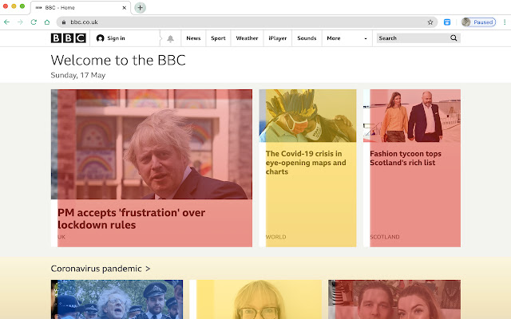The height and width of the screenshot is (319, 511).
Task: Click Sign in link
Action: [116, 38]
